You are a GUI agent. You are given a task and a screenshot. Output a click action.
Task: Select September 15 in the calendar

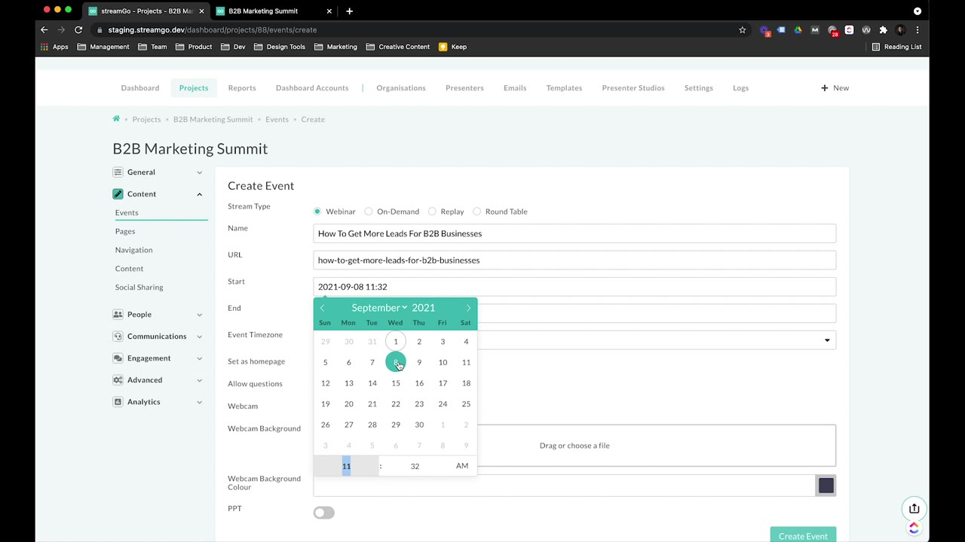pos(396,383)
